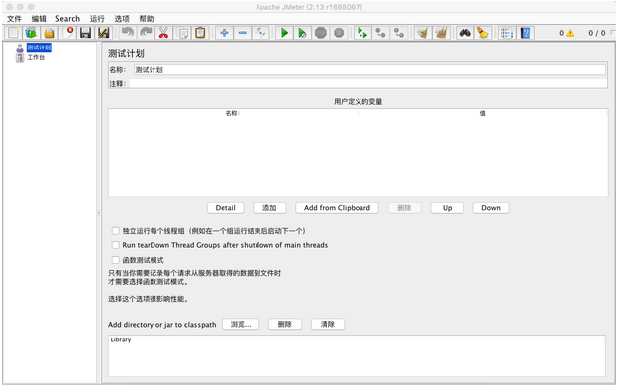Open the 运行 menu

pyautogui.click(x=97, y=19)
